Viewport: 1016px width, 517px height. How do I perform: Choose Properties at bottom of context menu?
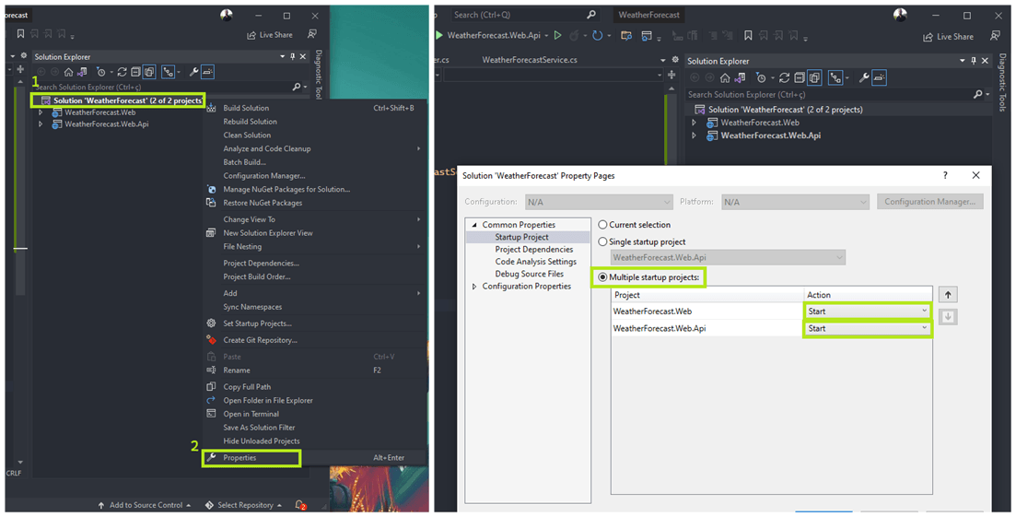315,457
